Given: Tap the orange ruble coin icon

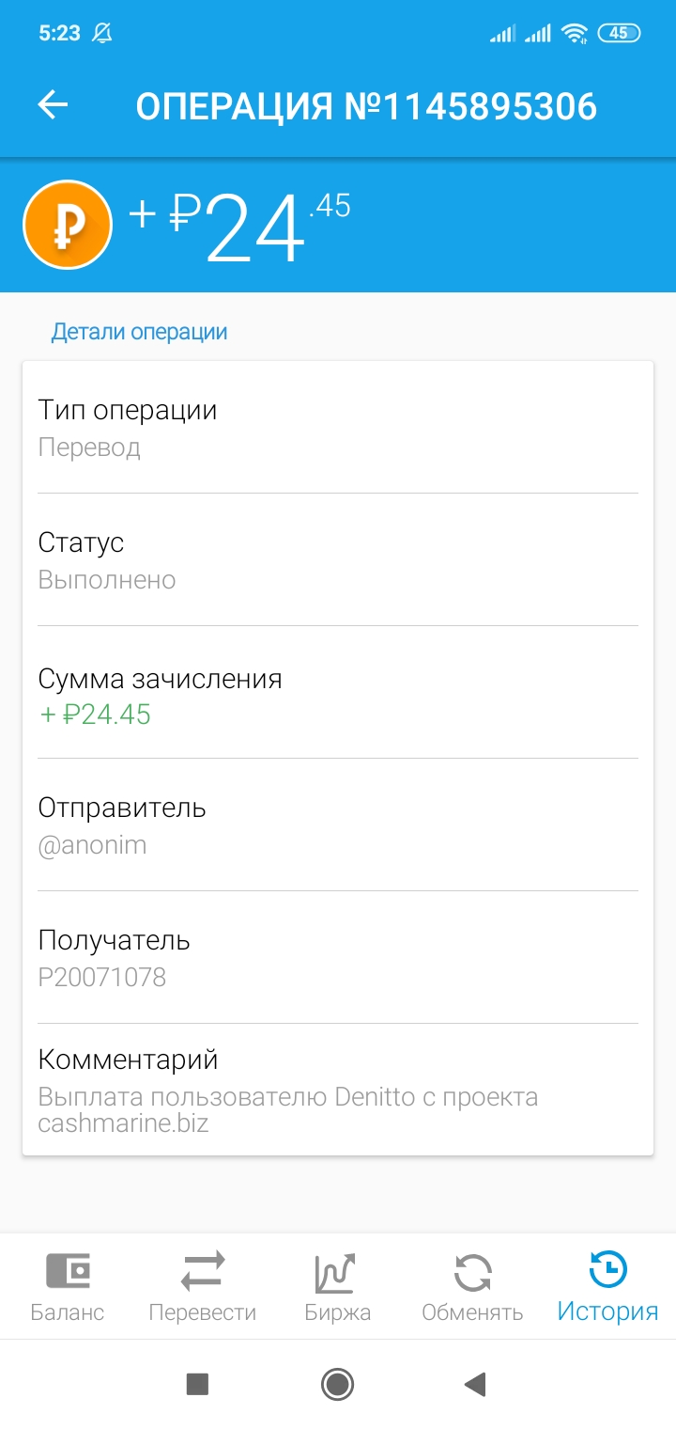Looking at the screenshot, I should pyautogui.click(x=68, y=226).
